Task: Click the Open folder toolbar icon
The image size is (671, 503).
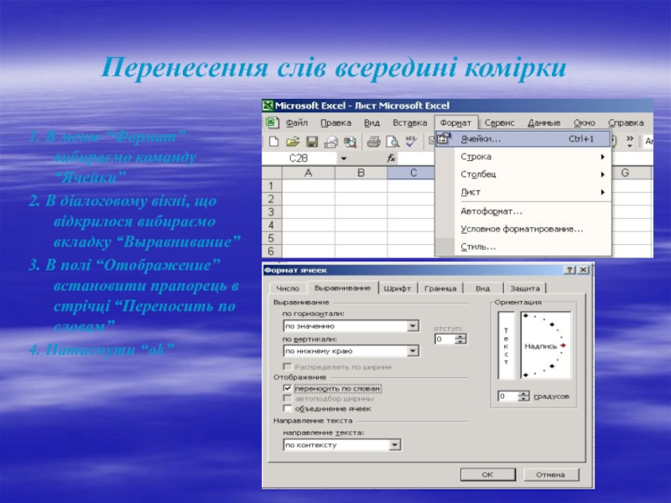Action: (x=293, y=141)
